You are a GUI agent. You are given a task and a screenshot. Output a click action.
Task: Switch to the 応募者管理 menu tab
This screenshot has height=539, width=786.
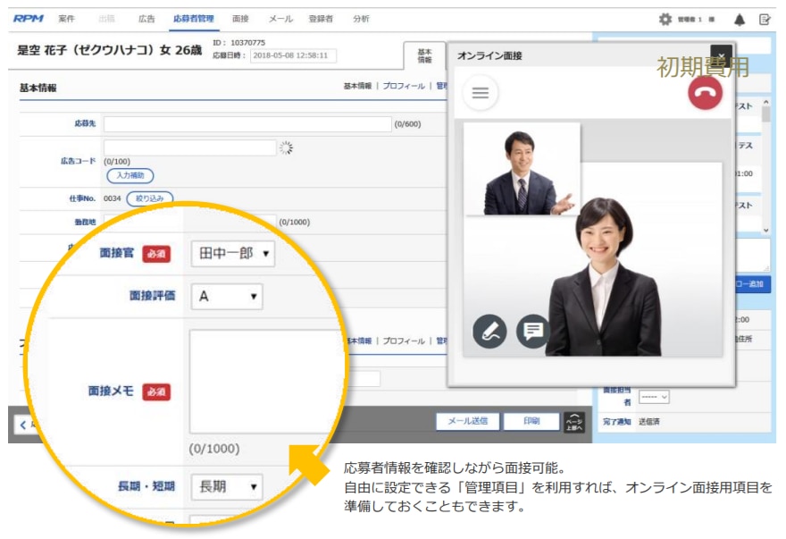pos(194,19)
